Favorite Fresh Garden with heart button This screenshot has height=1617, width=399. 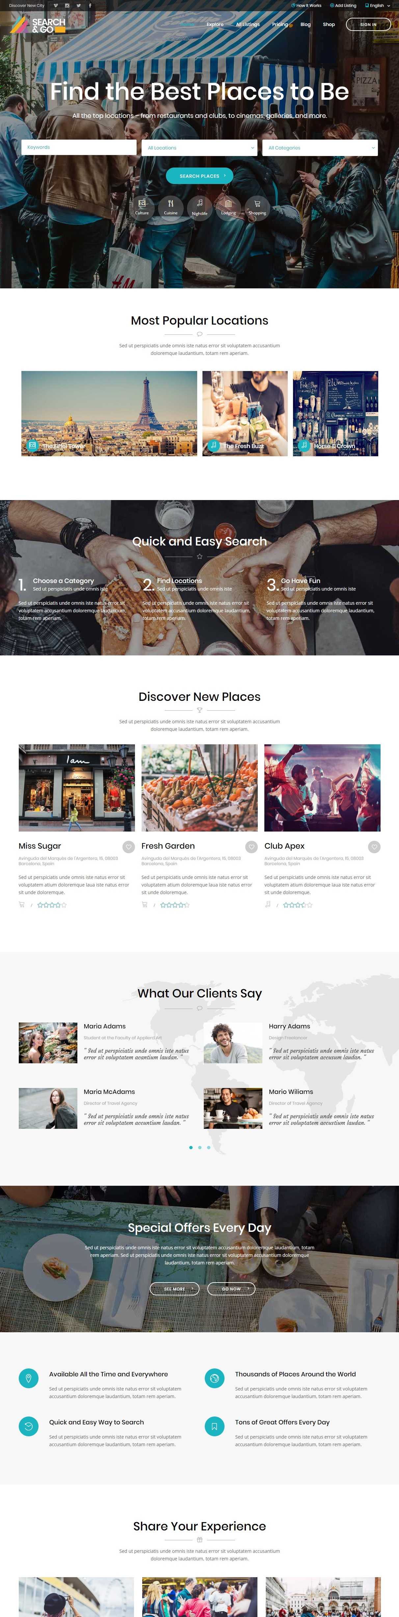(x=252, y=847)
